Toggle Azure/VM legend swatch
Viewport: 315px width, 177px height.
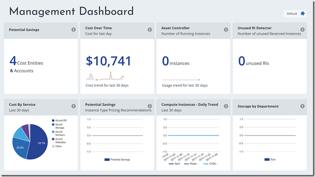[53, 121]
